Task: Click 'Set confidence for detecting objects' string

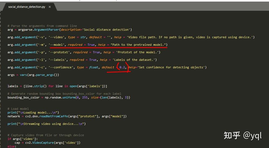Action: pyautogui.click(x=171, y=67)
